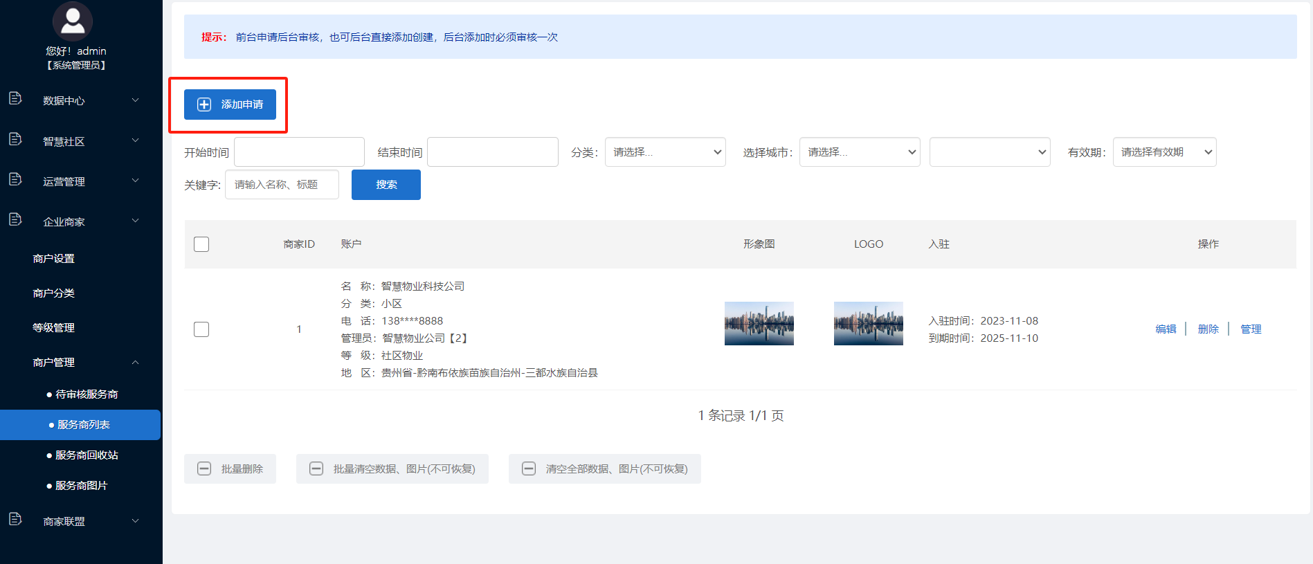Screen dimensions: 1313x564
Task: Toggle the select-all checkbox in table header
Action: 201,244
